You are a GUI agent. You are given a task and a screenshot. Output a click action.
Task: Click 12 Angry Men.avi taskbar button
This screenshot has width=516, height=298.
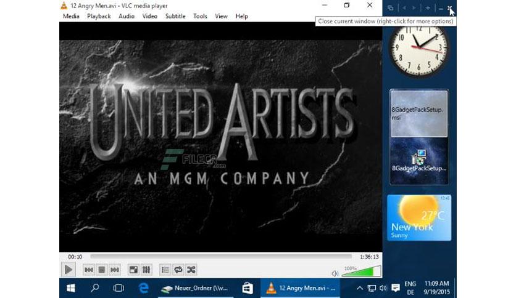pyautogui.click(x=300, y=288)
